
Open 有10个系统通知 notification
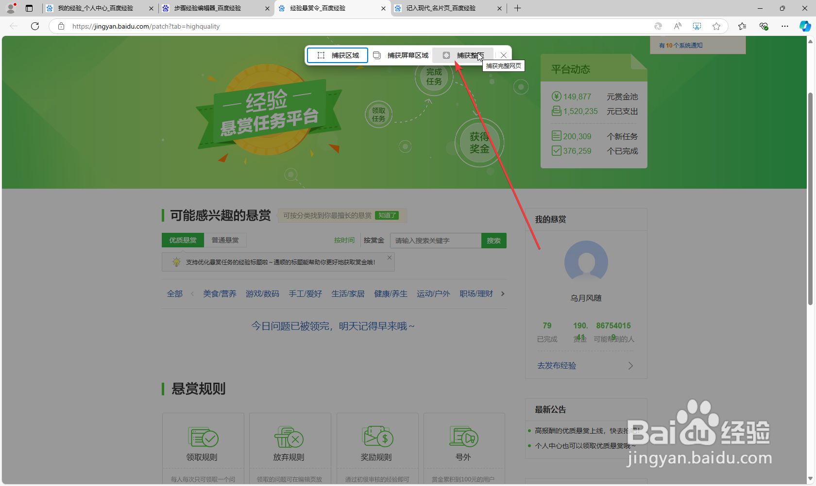680,46
